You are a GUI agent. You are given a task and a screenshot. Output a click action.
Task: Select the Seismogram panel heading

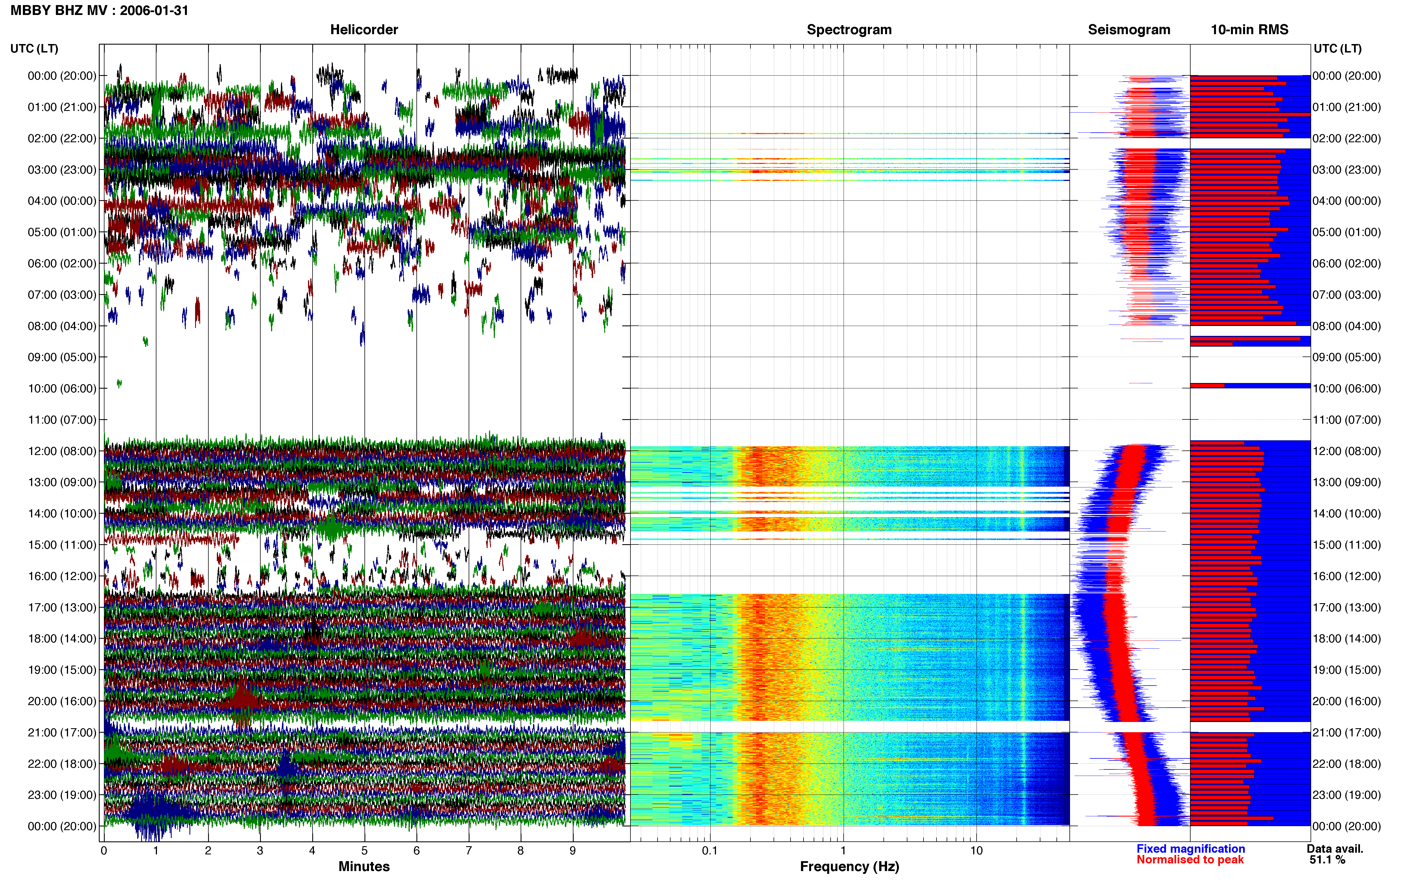pyautogui.click(x=1129, y=30)
